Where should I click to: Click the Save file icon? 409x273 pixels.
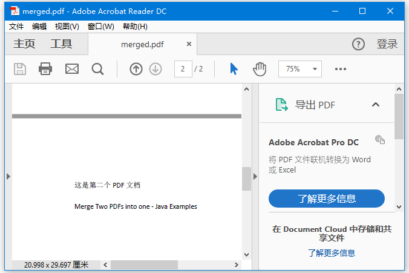click(x=20, y=69)
